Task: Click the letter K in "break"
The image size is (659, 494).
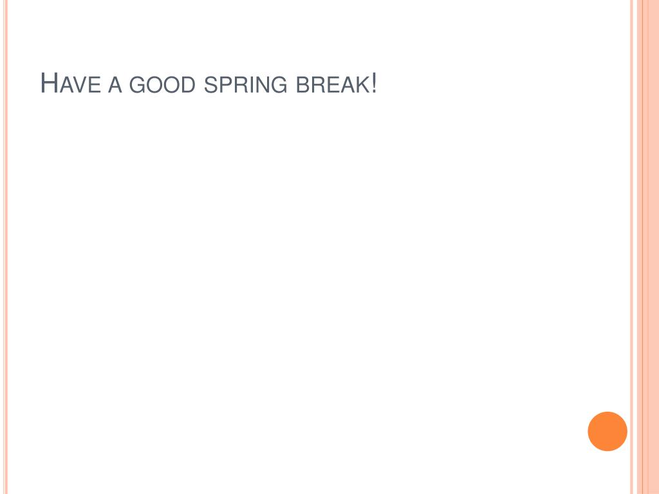Action: point(362,85)
